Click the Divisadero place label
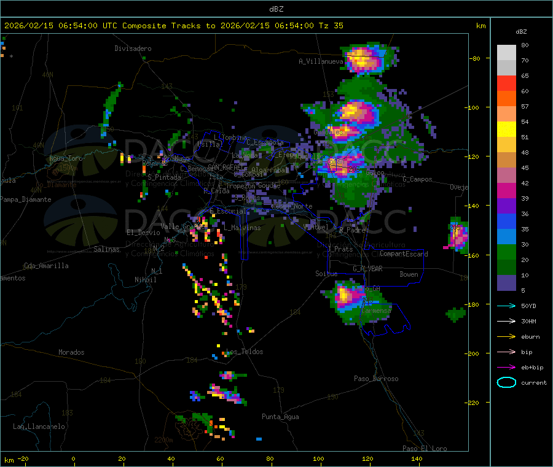 pos(133,48)
